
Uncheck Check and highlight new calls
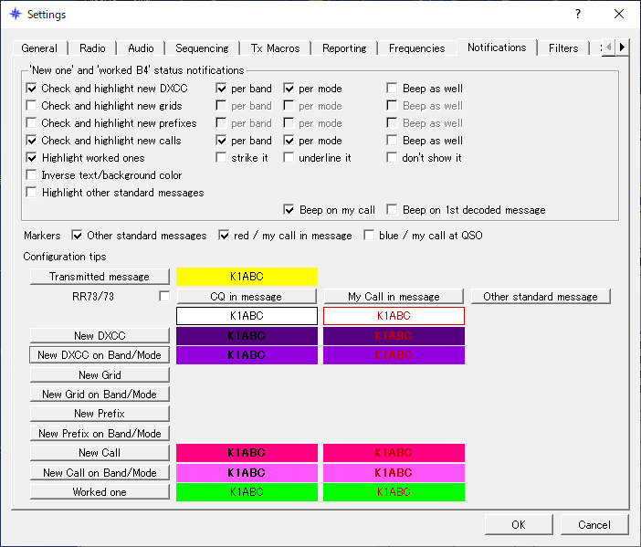[31, 141]
